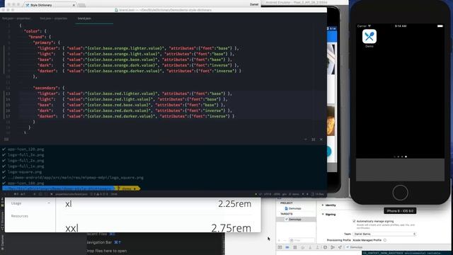Collapse the Signing section in Xcode

tap(323, 214)
